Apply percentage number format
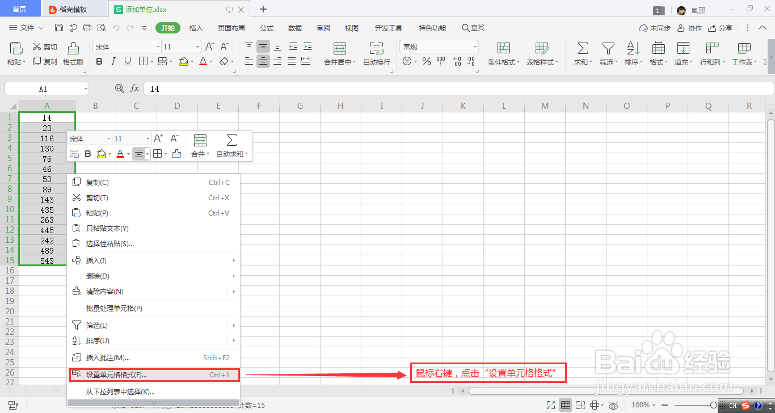The height and width of the screenshot is (413, 775). click(x=426, y=61)
